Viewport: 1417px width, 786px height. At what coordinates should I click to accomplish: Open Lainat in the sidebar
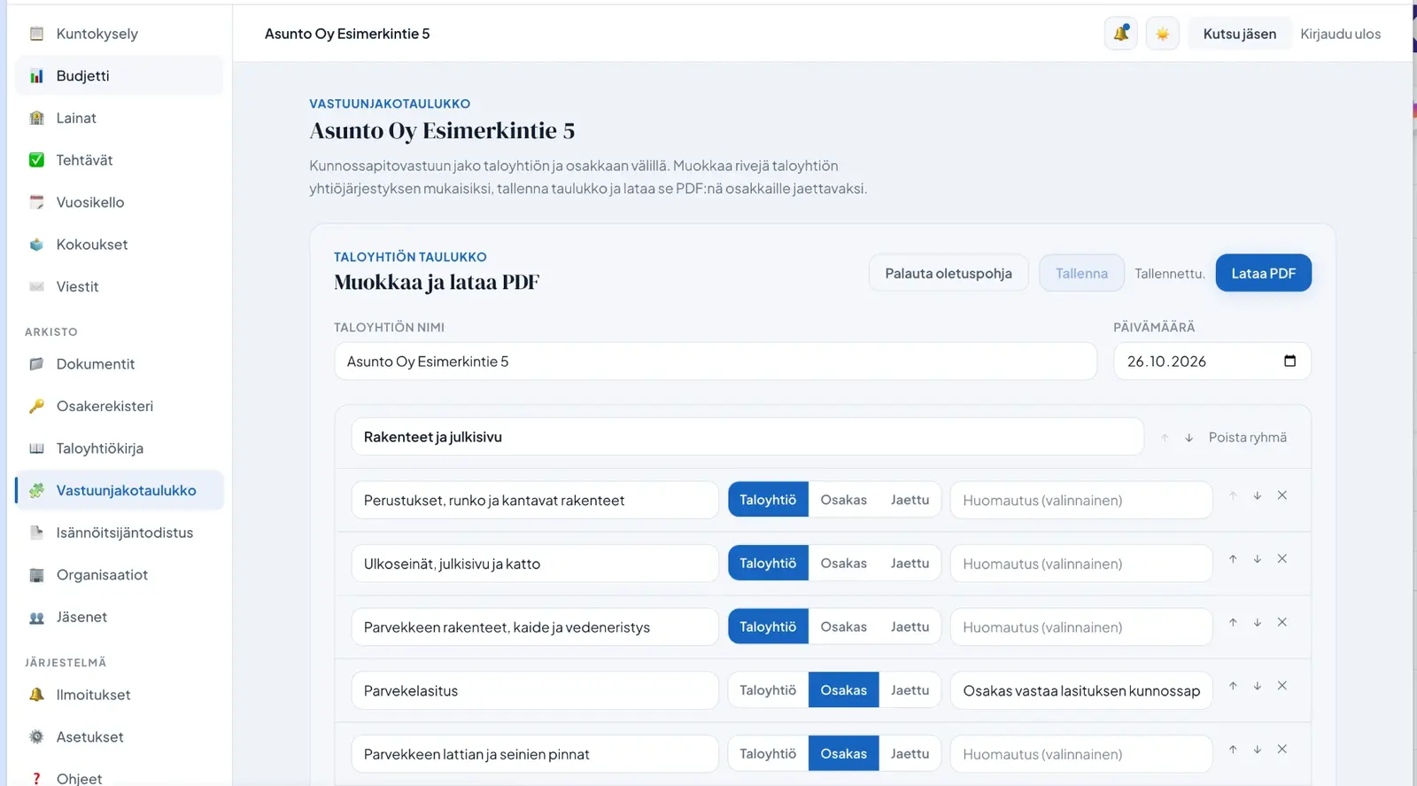(x=120, y=118)
